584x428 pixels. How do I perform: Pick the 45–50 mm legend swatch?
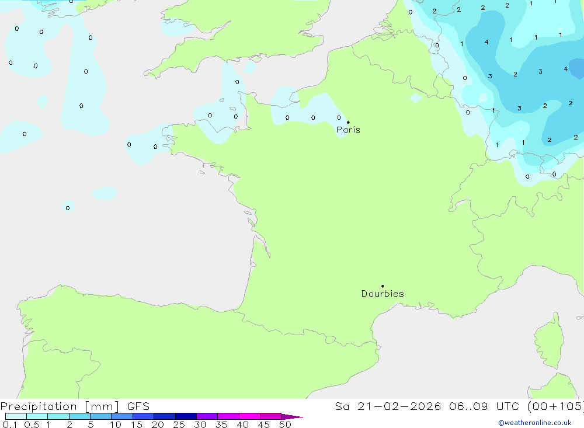click(270, 416)
